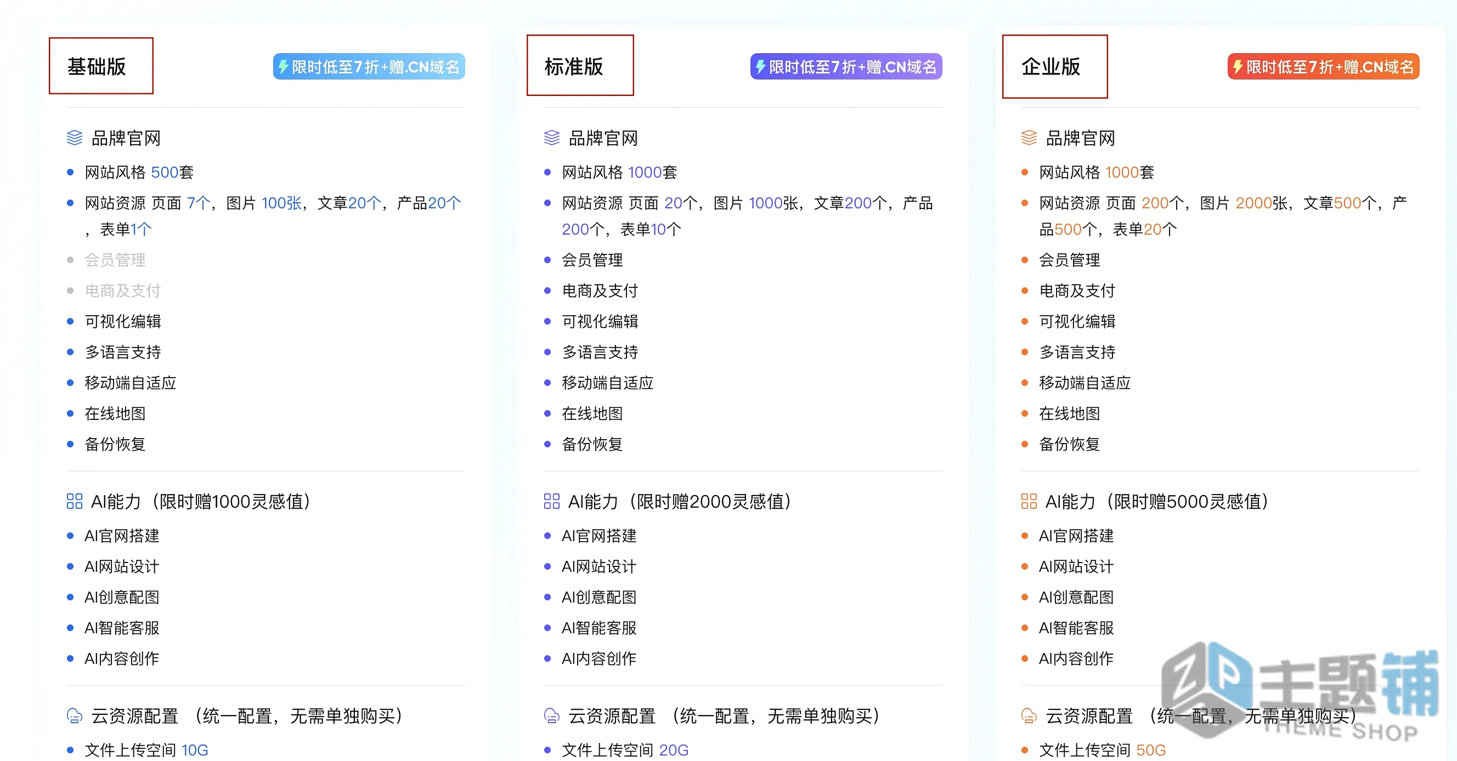Click the 网站资源 页面 20个 line in 标准版
This screenshot has width=1457, height=761.
(747, 216)
